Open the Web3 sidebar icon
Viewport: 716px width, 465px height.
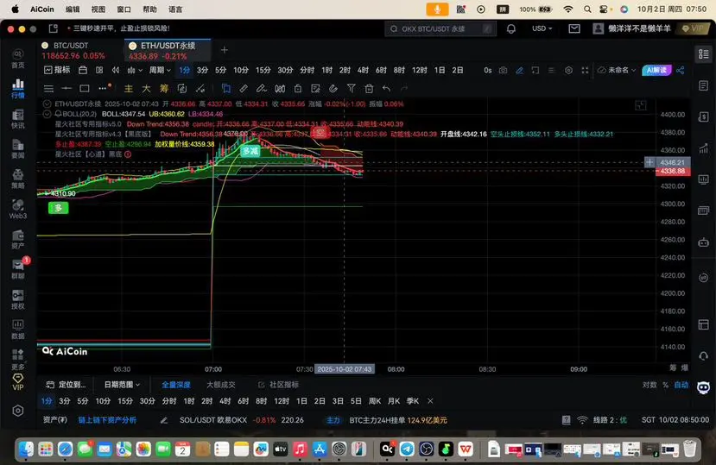pyautogui.click(x=18, y=209)
